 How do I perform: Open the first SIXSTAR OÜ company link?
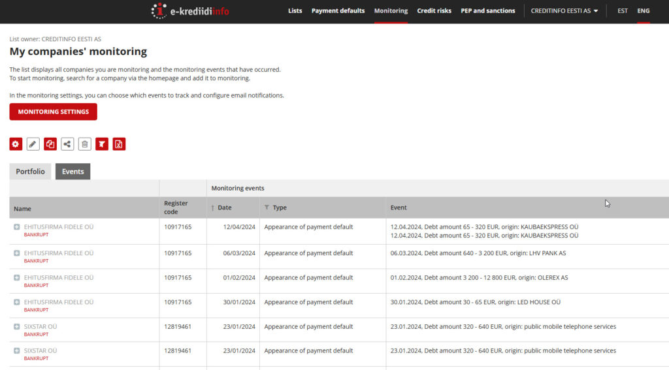(x=40, y=327)
